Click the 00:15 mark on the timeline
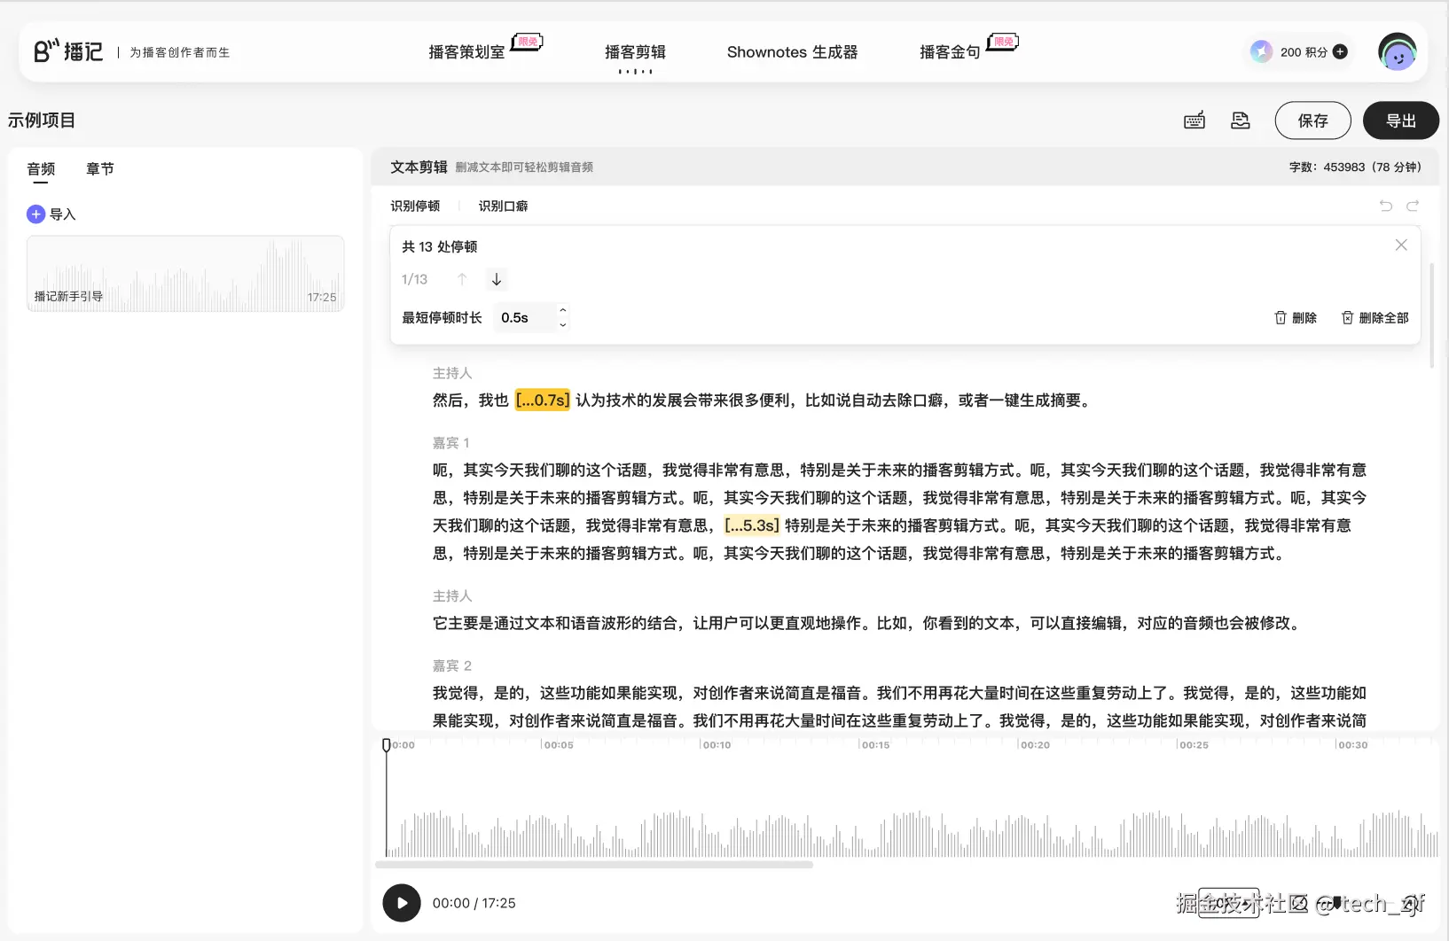Screen dimensions: 1449x941 point(875,745)
